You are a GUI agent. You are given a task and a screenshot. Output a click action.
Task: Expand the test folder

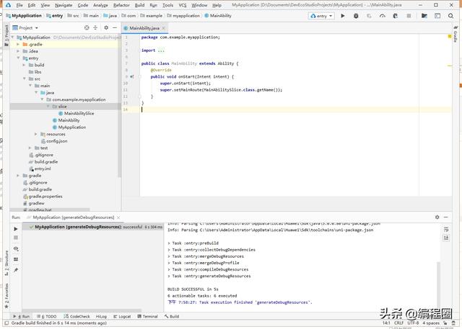click(x=30, y=148)
